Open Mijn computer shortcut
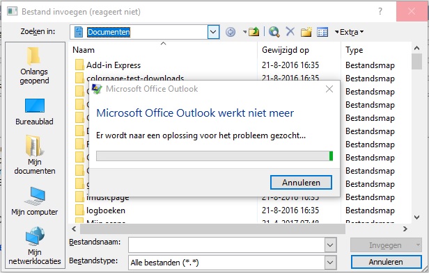This screenshot has height=273, width=429. click(35, 201)
